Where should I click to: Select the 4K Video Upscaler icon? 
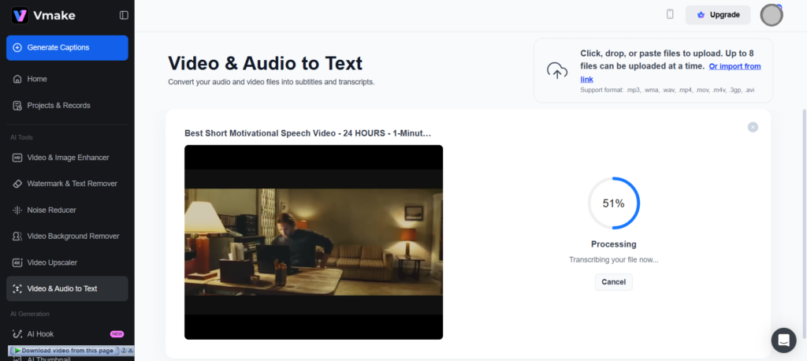click(x=17, y=262)
